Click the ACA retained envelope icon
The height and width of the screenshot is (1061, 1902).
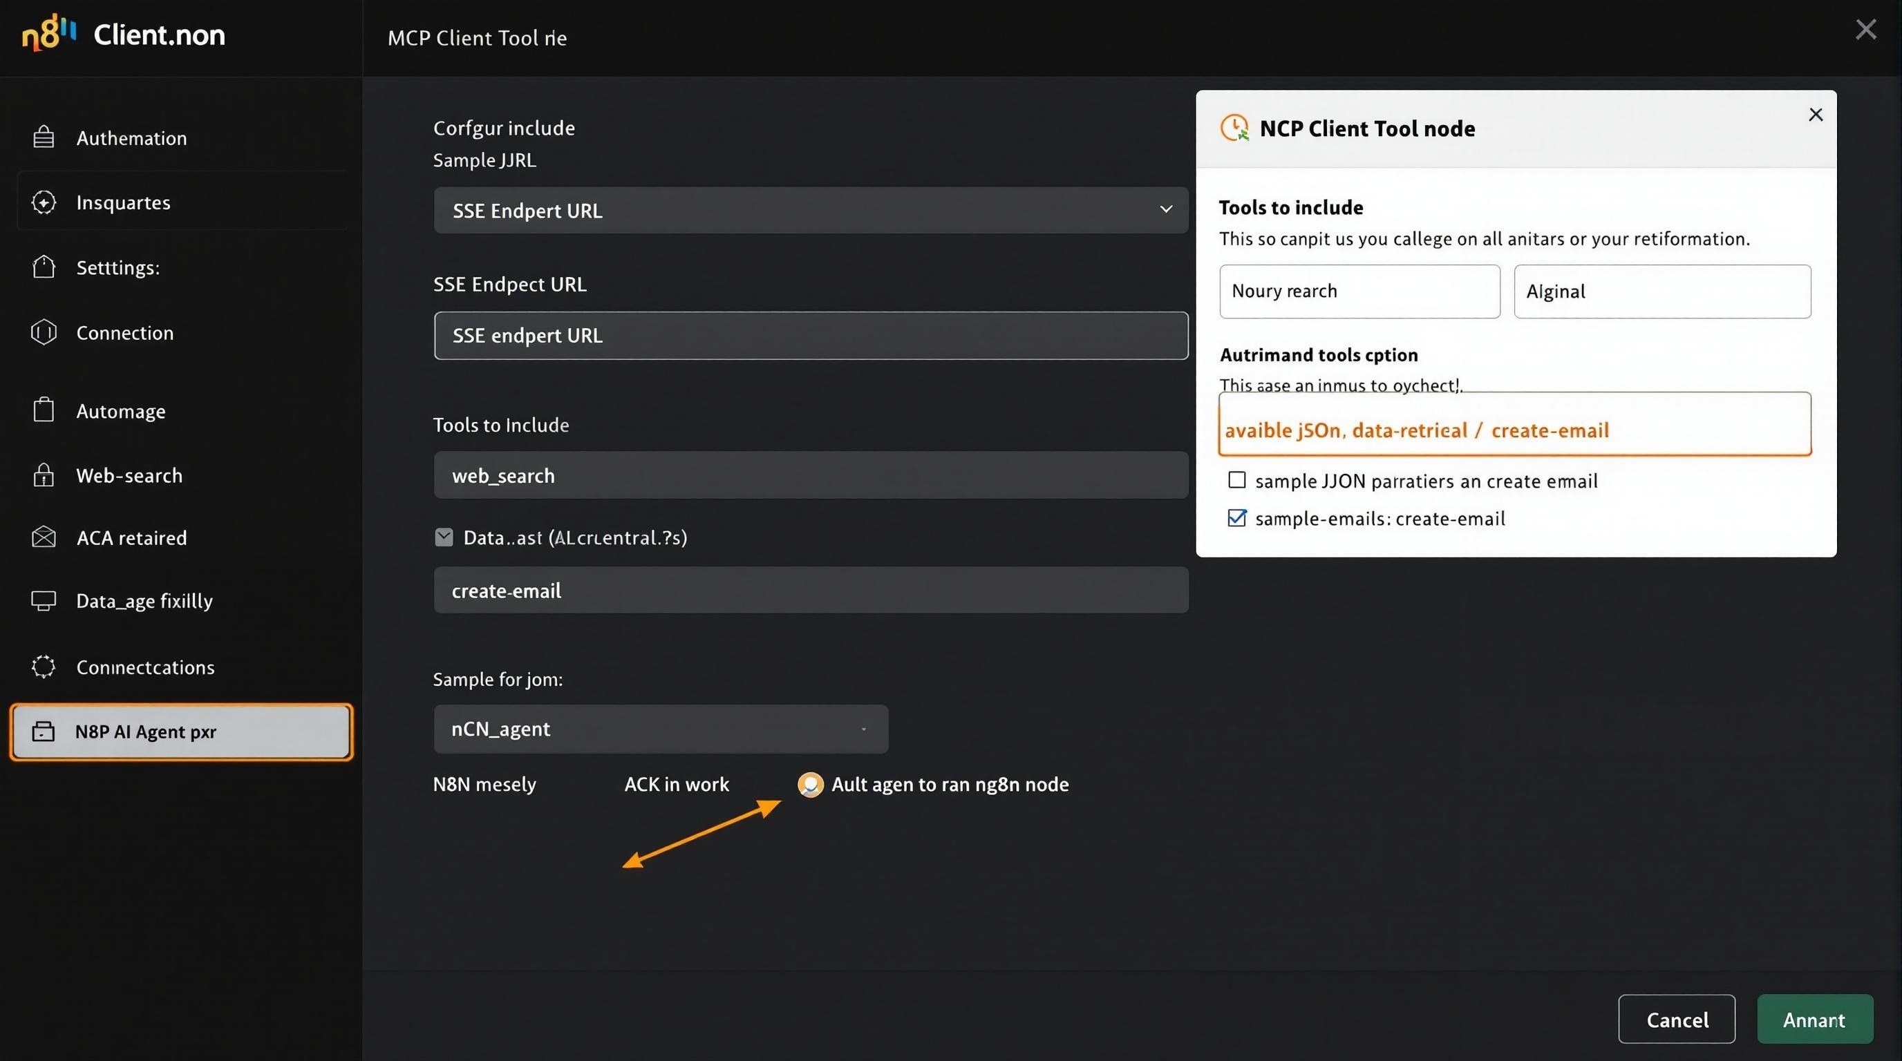(x=44, y=537)
